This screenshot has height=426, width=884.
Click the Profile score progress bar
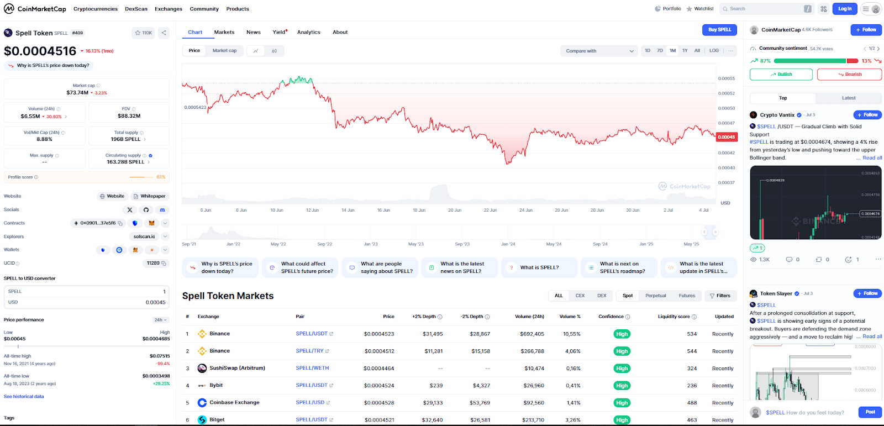(x=141, y=177)
